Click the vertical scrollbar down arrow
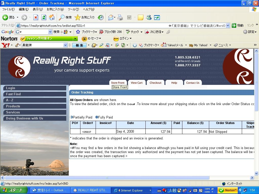 [x=256, y=173]
